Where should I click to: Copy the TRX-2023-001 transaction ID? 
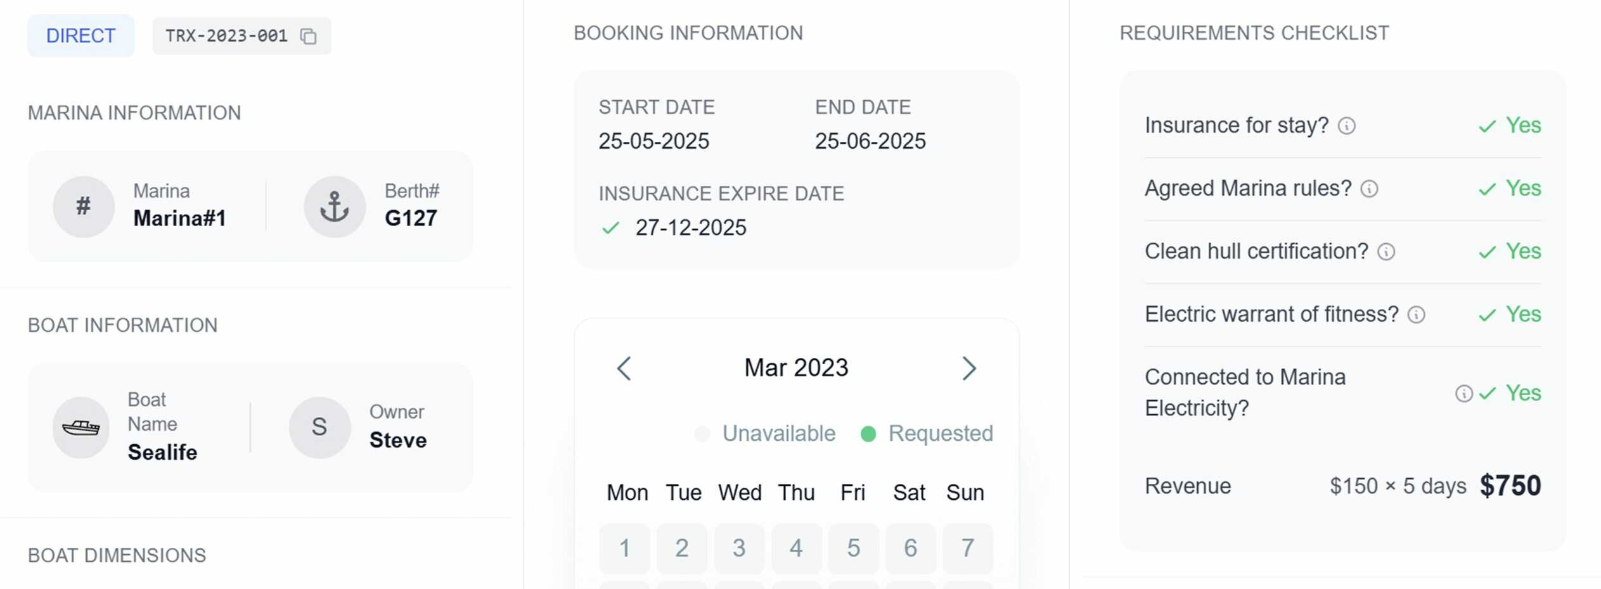309,37
